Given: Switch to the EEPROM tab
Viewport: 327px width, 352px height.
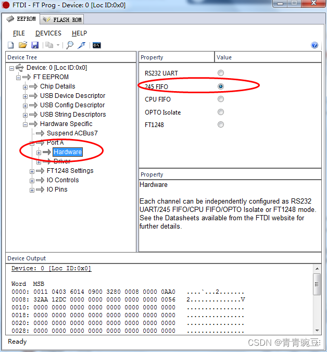Looking at the screenshot, I should (21, 19).
